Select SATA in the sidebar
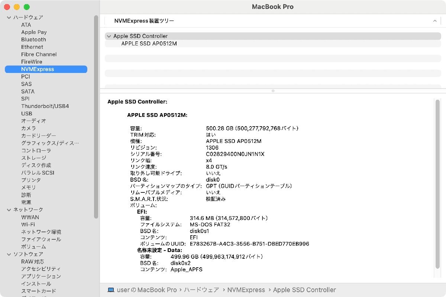Viewport: 446px width, 297px height. click(28, 91)
